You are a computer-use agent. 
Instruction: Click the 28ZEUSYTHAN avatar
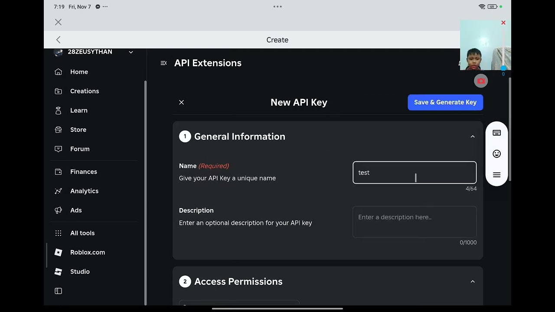point(59,52)
